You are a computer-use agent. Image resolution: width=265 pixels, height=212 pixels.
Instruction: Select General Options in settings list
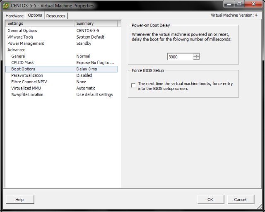[x=22, y=31]
